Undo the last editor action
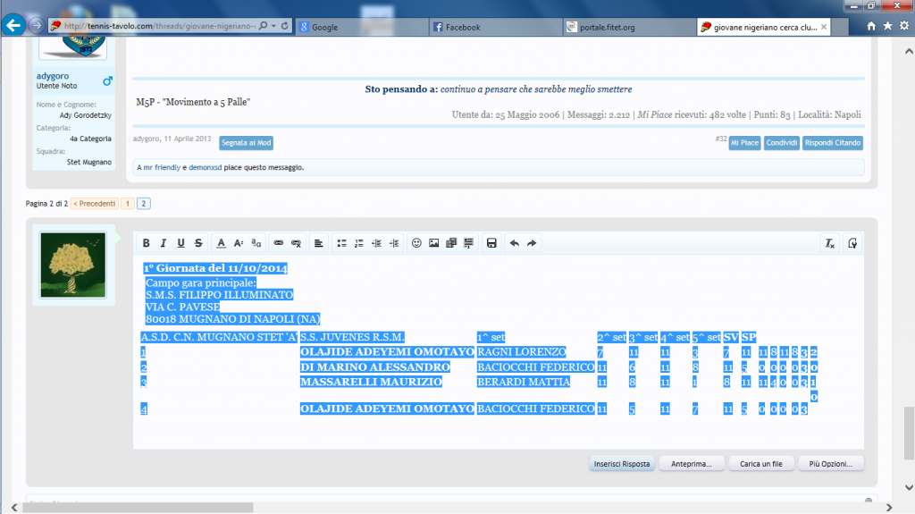This screenshot has width=915, height=514. [x=514, y=243]
